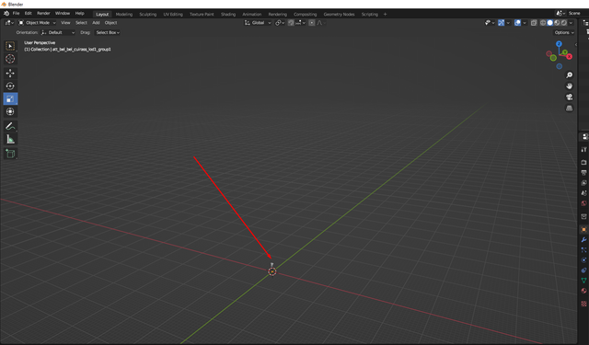Toggle X-ray mode
This screenshot has height=345, width=589.
(534, 23)
